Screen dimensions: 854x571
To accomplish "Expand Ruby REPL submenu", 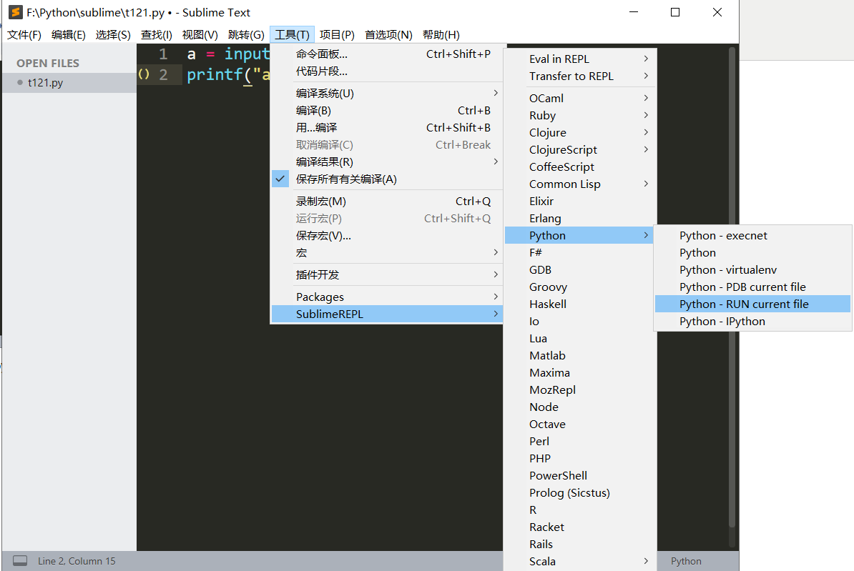I will point(579,115).
